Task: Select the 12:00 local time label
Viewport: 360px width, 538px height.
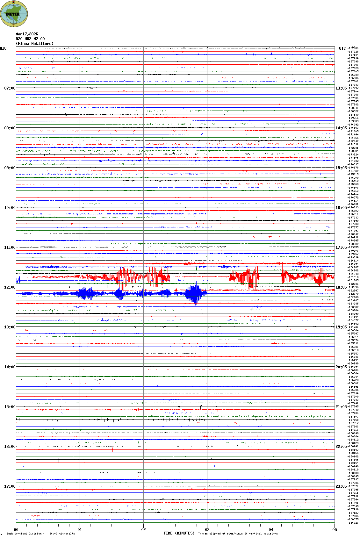Action: pos(10,287)
